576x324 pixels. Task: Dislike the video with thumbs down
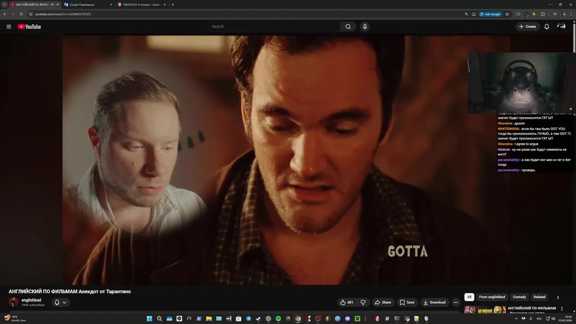click(x=363, y=302)
